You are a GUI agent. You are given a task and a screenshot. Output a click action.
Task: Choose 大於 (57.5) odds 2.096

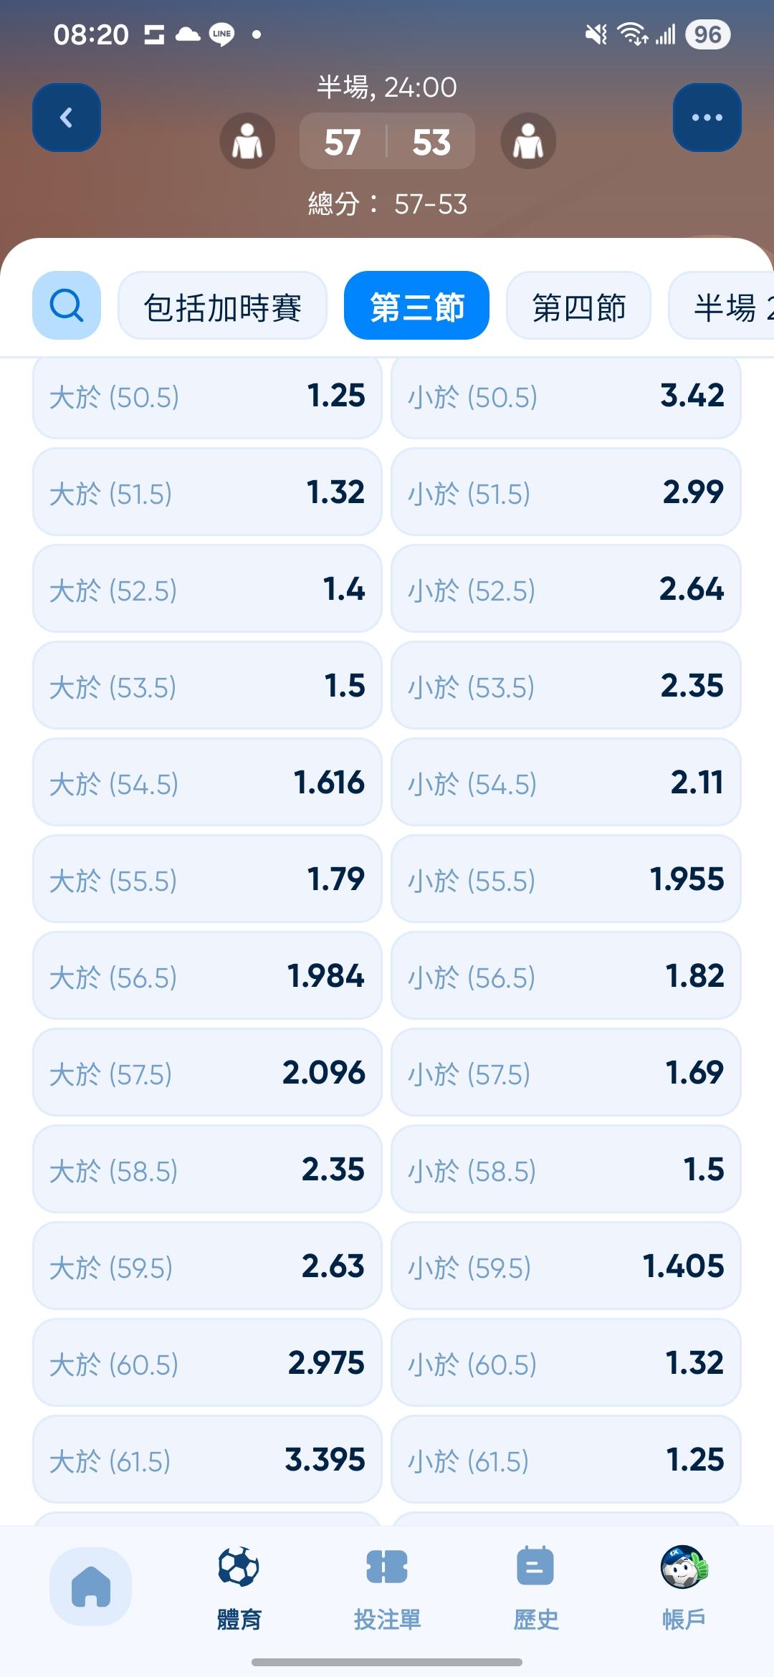(207, 1073)
